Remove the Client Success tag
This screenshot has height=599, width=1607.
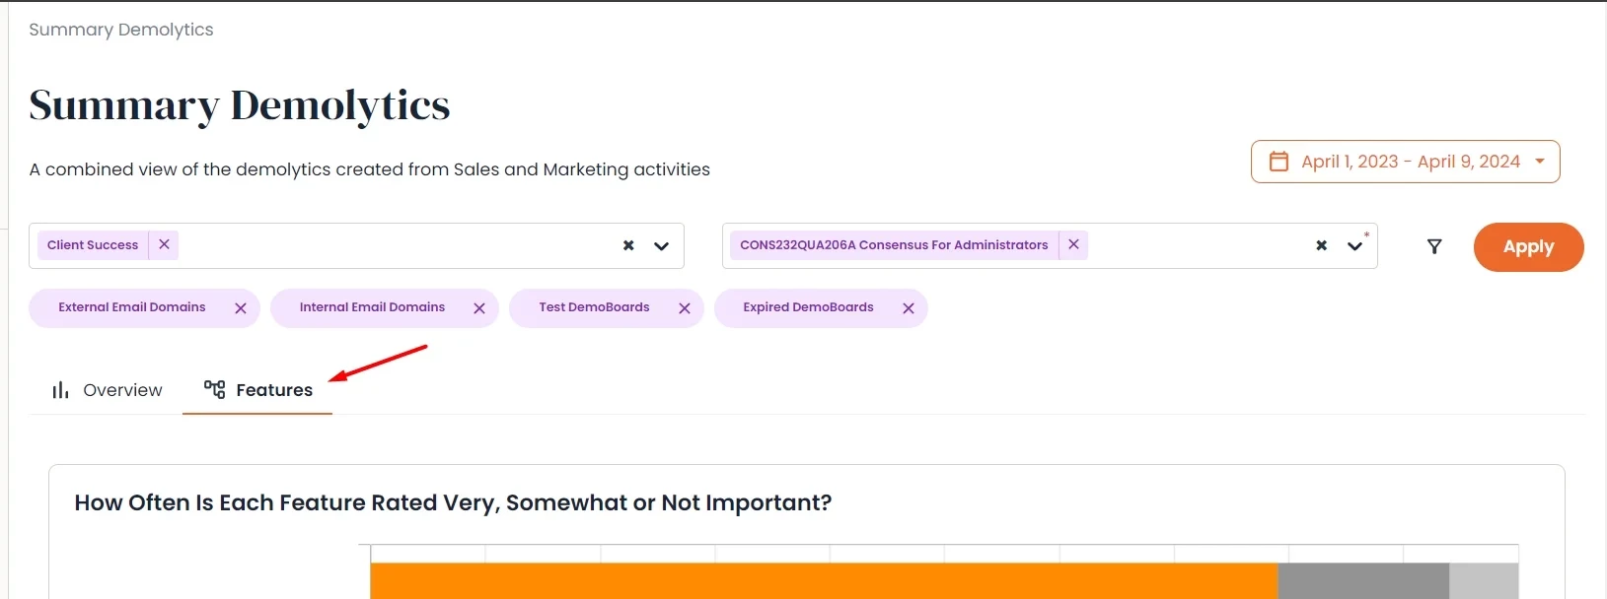pos(164,244)
